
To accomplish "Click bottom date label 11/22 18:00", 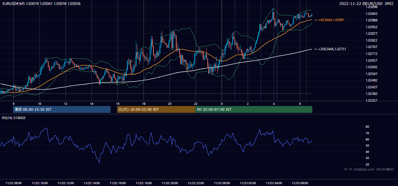I will click(144, 183).
